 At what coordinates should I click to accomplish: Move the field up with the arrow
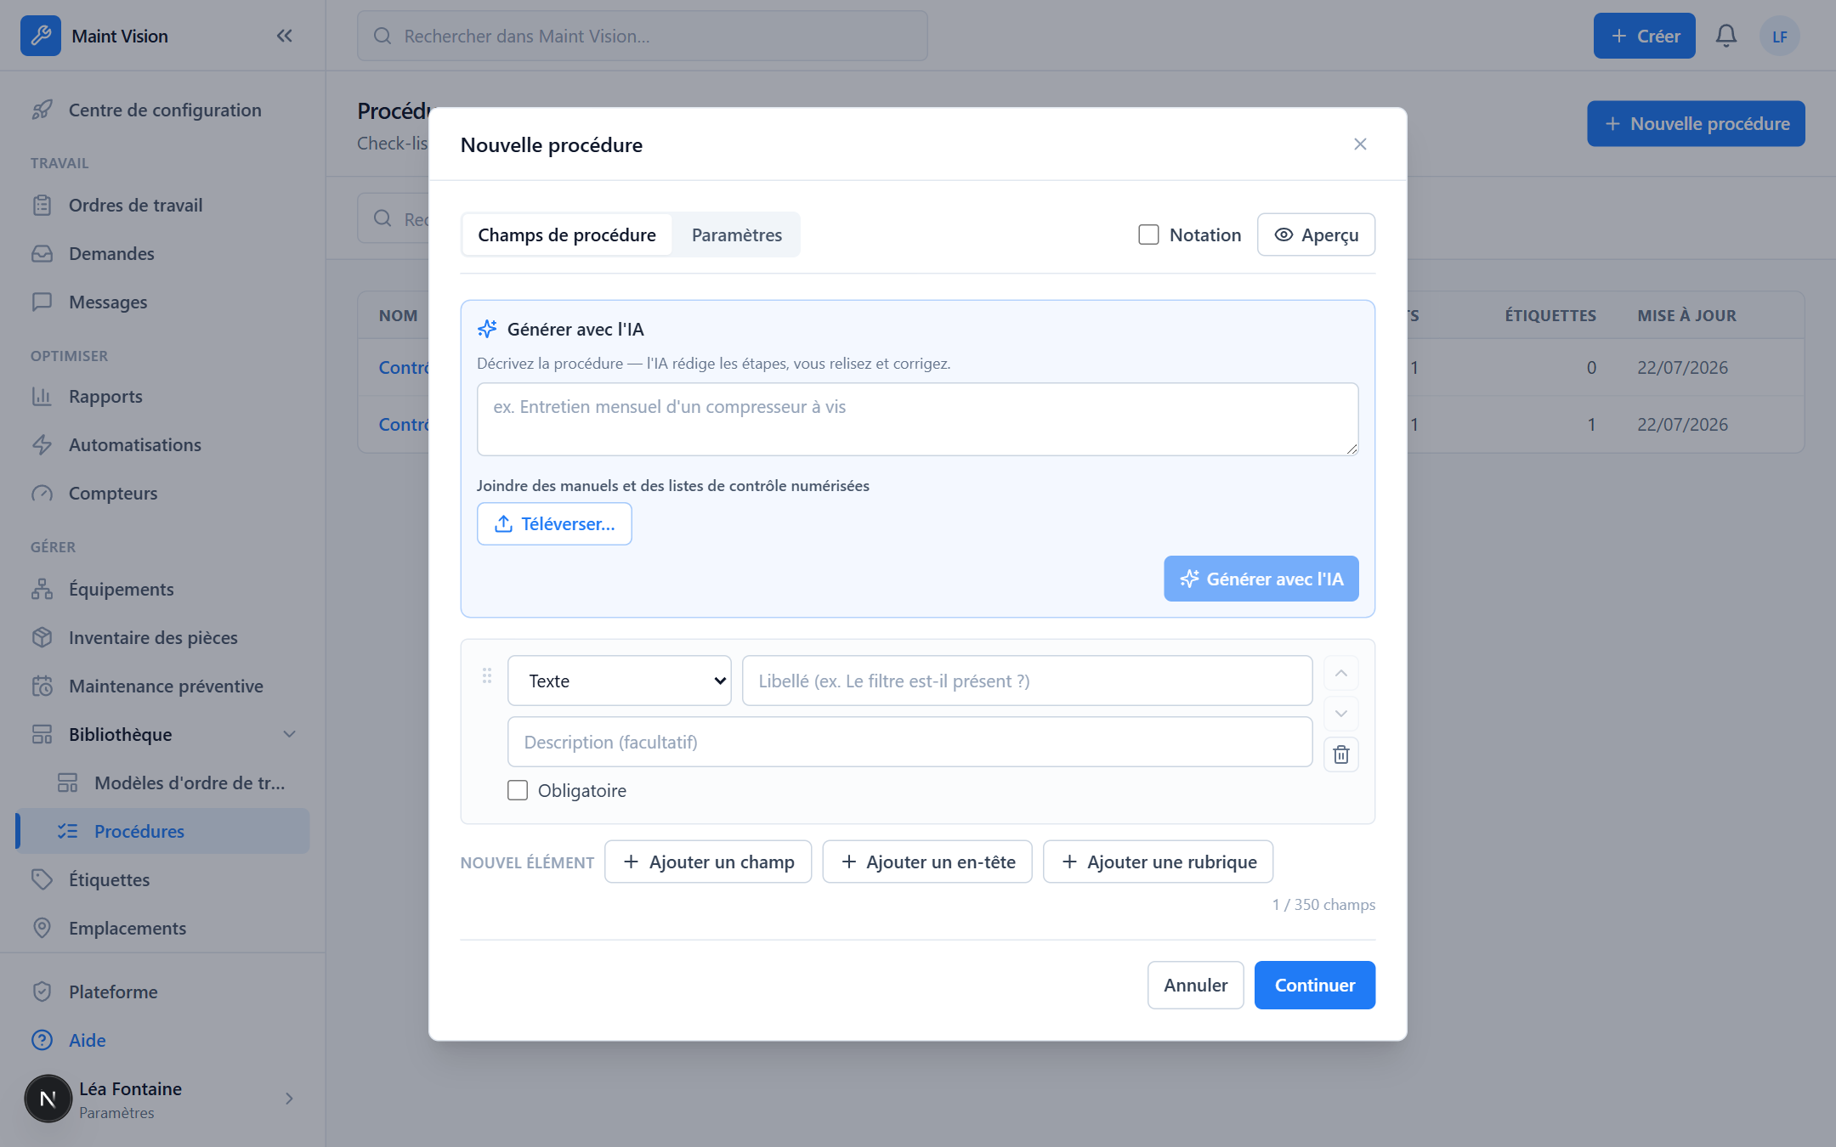click(x=1340, y=673)
